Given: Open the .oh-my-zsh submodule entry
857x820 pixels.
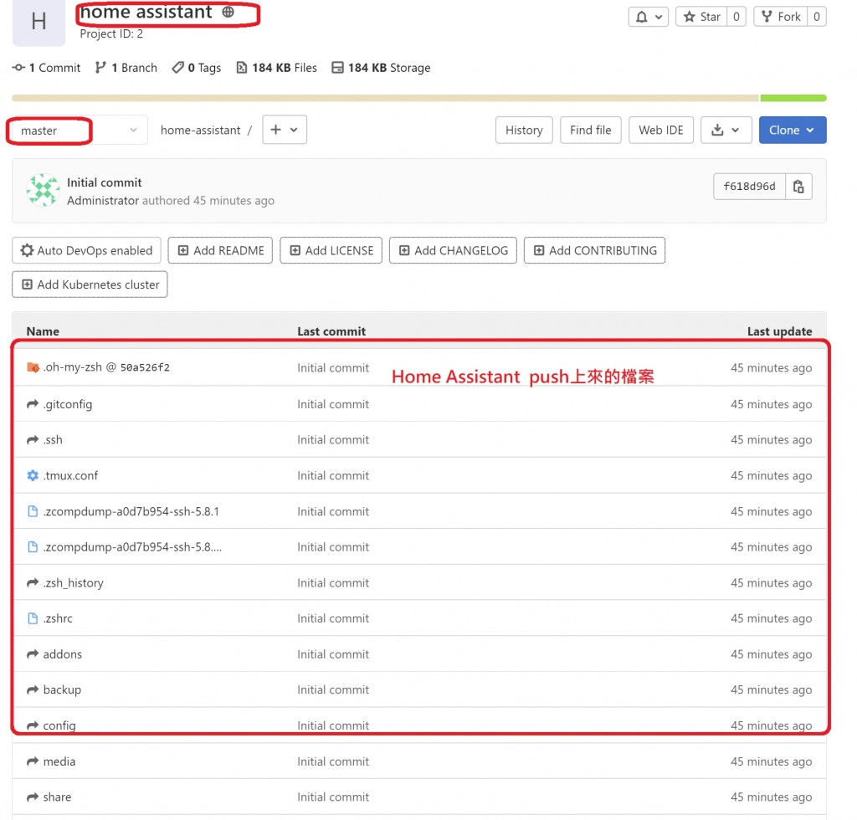Looking at the screenshot, I should pyautogui.click(x=72, y=367).
